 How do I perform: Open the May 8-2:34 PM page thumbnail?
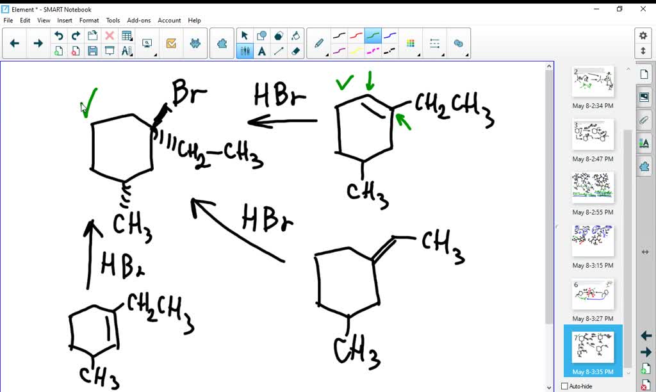(591, 82)
